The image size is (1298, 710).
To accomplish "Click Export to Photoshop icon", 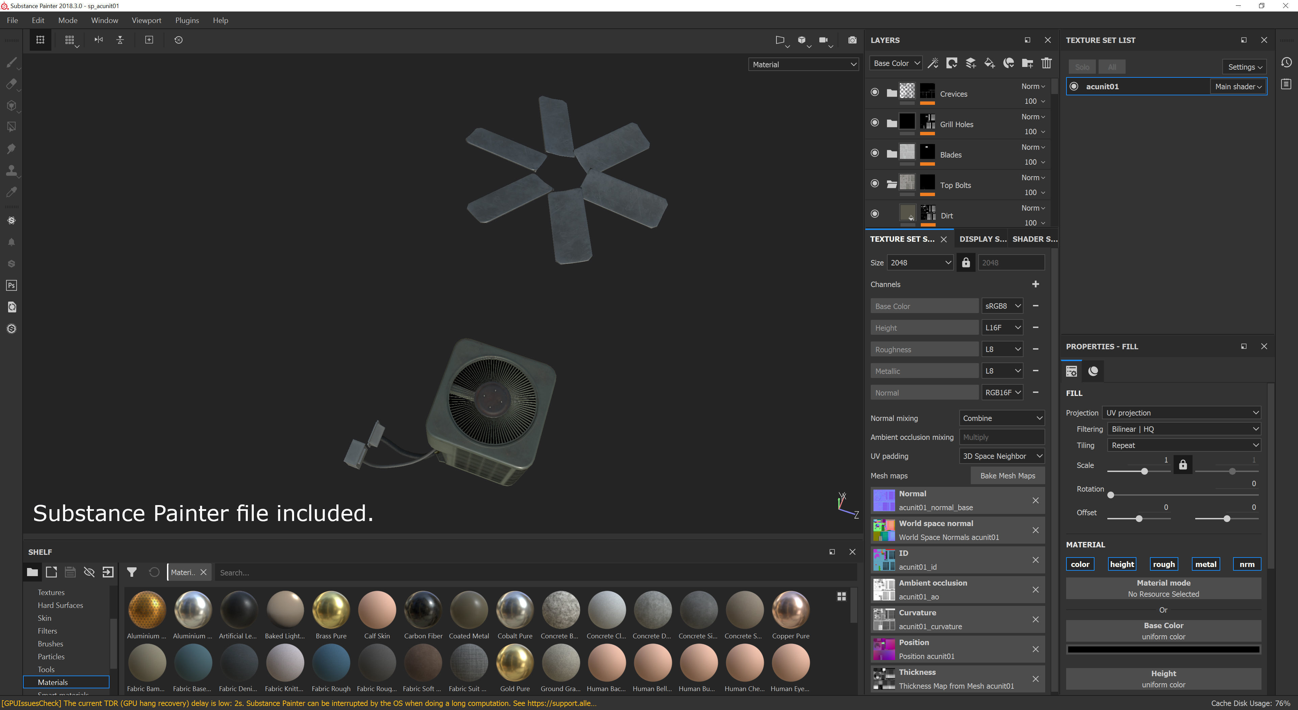I will (11, 285).
